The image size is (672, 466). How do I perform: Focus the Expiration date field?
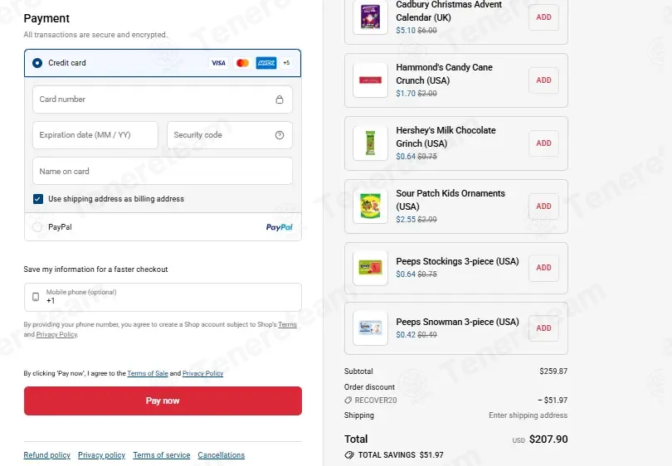[x=95, y=135]
